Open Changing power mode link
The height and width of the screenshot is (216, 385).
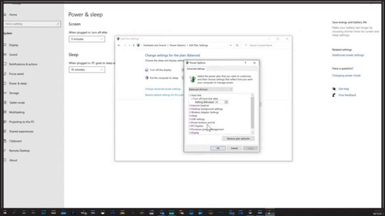[x=346, y=76]
